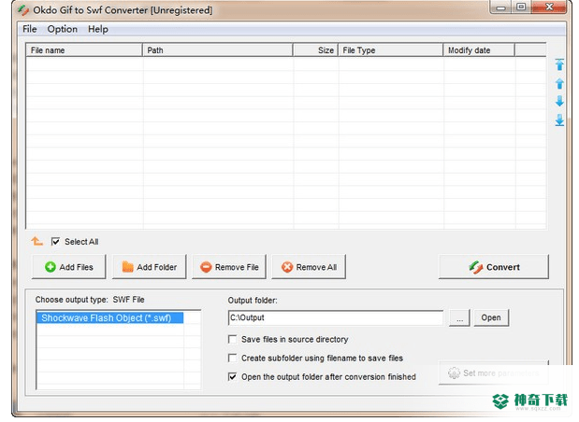Sort by Size column header
The image size is (579, 422).
(x=316, y=50)
